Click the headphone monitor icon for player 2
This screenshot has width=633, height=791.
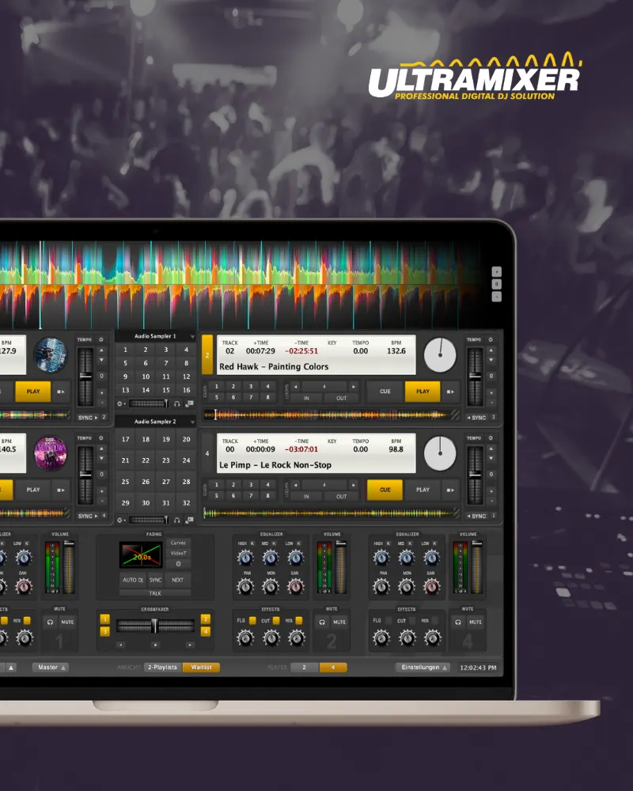322,622
